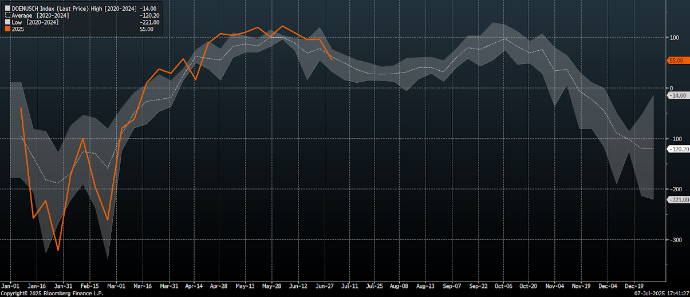Click the orange 2025 series legend swatch
The image size is (690, 297).
8,29
